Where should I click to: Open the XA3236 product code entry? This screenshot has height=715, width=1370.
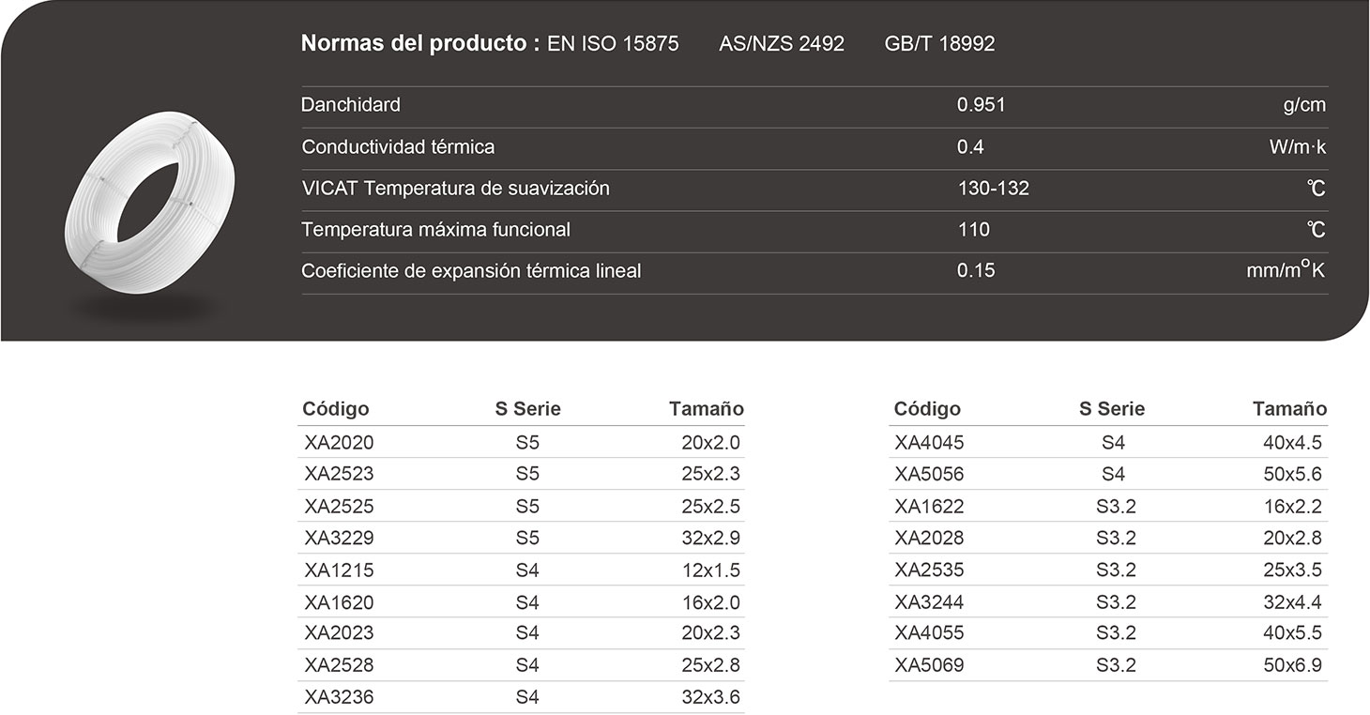point(339,698)
